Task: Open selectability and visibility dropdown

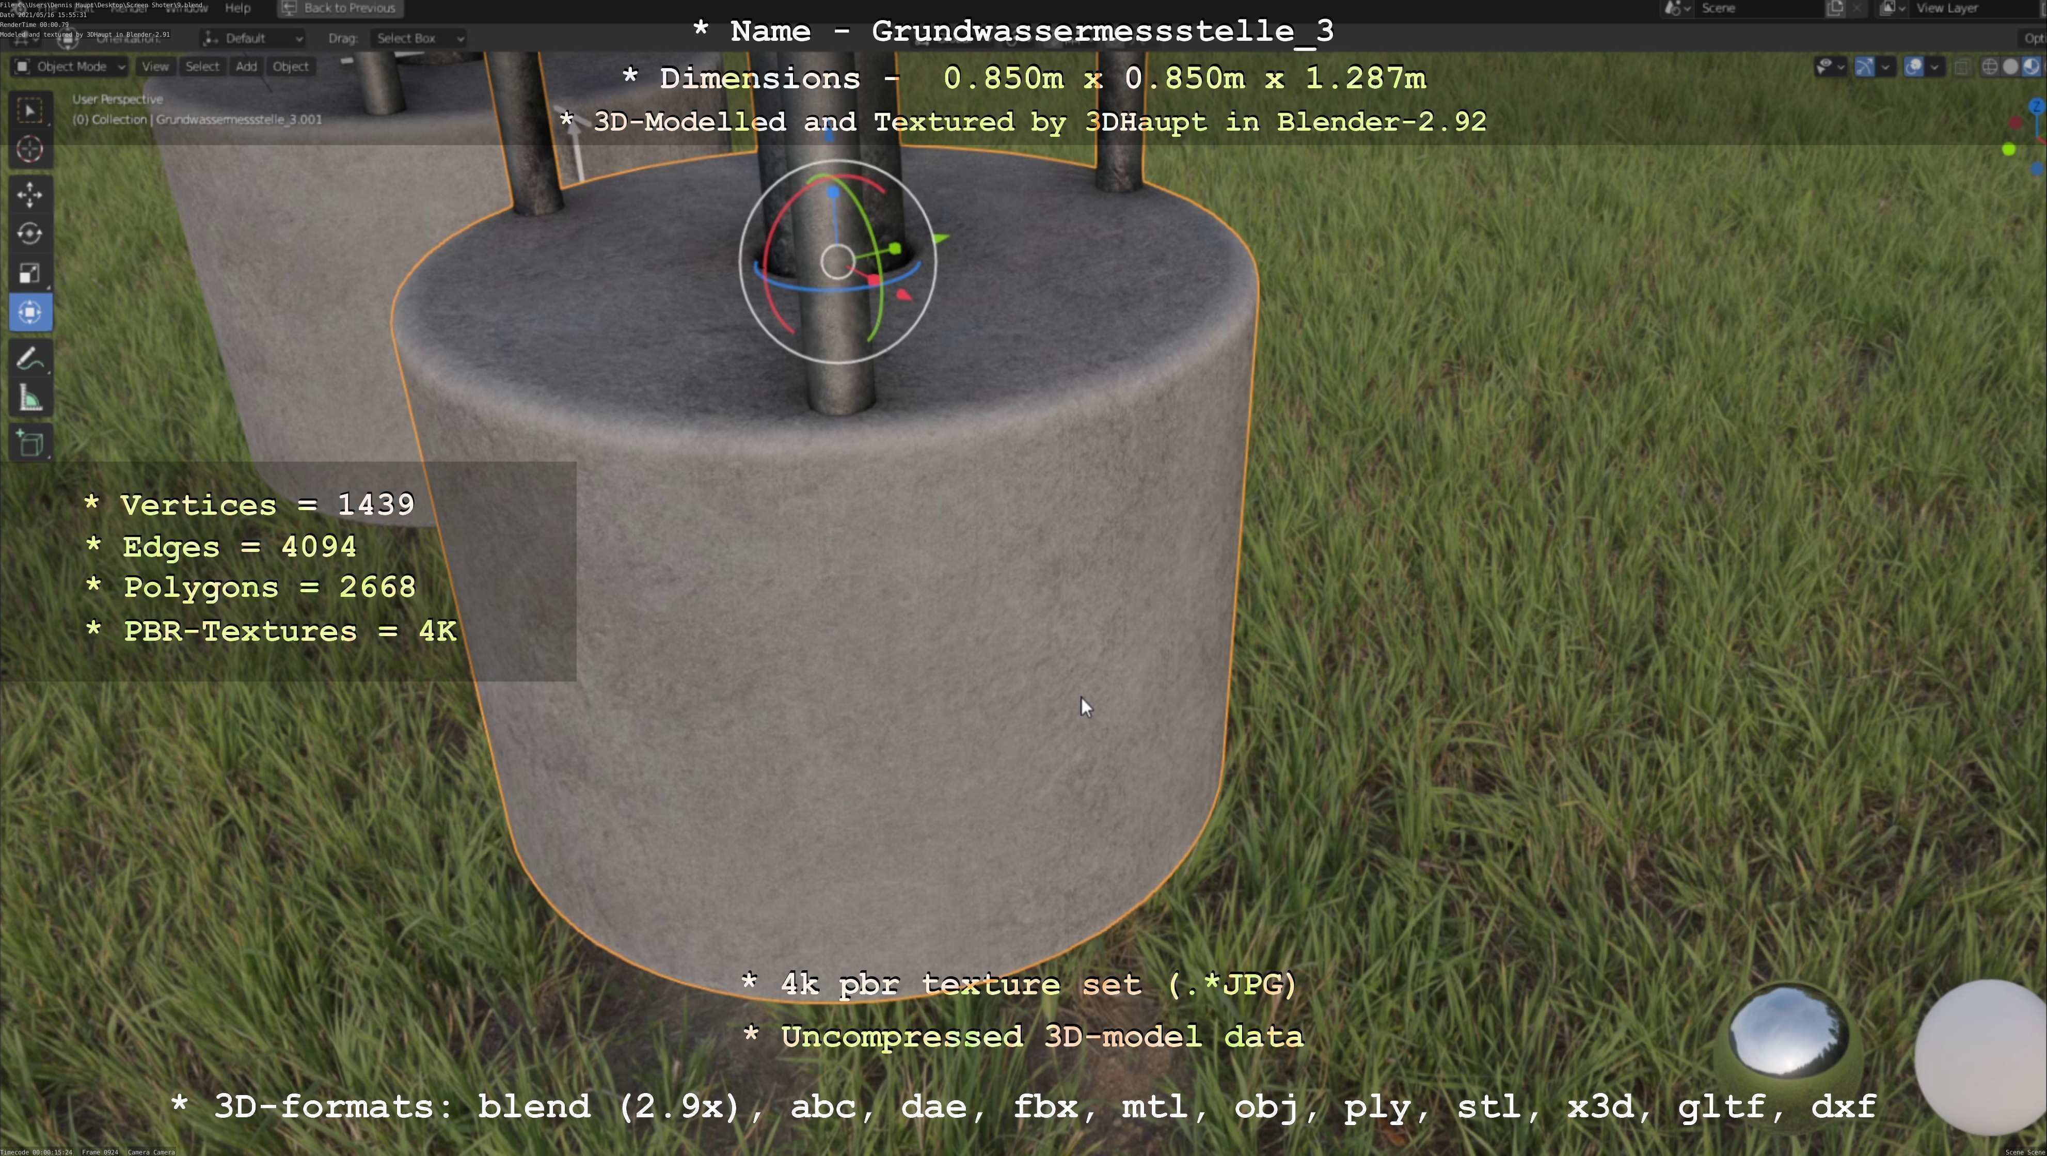Action: tap(1830, 67)
